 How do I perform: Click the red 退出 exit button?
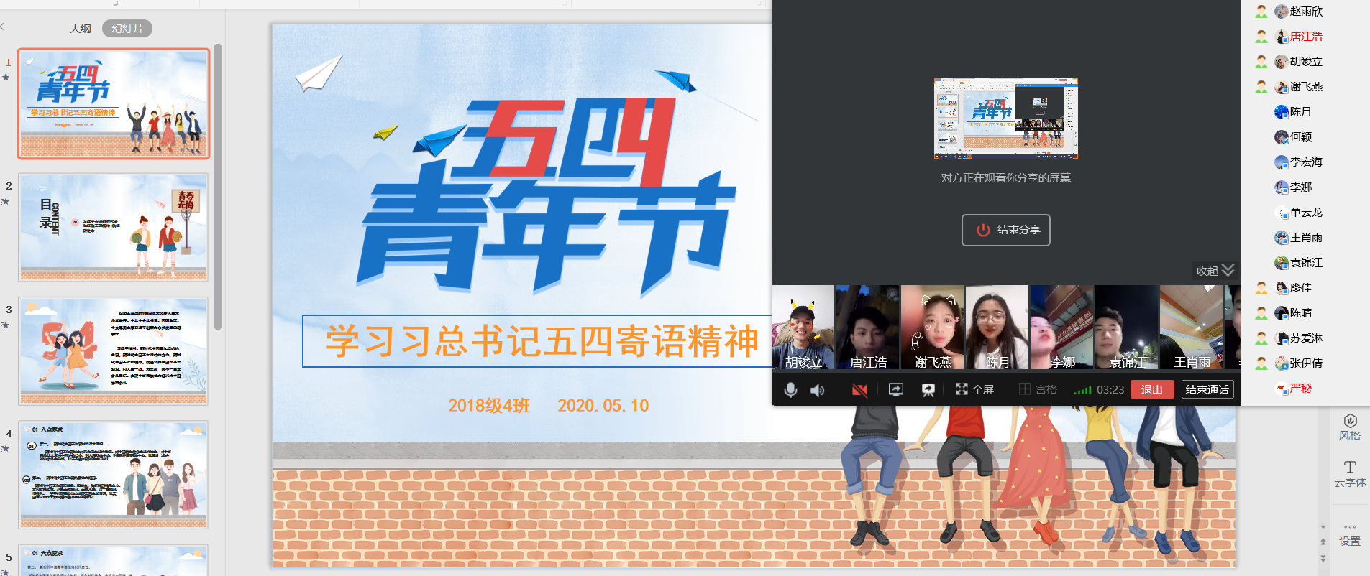pos(1151,390)
